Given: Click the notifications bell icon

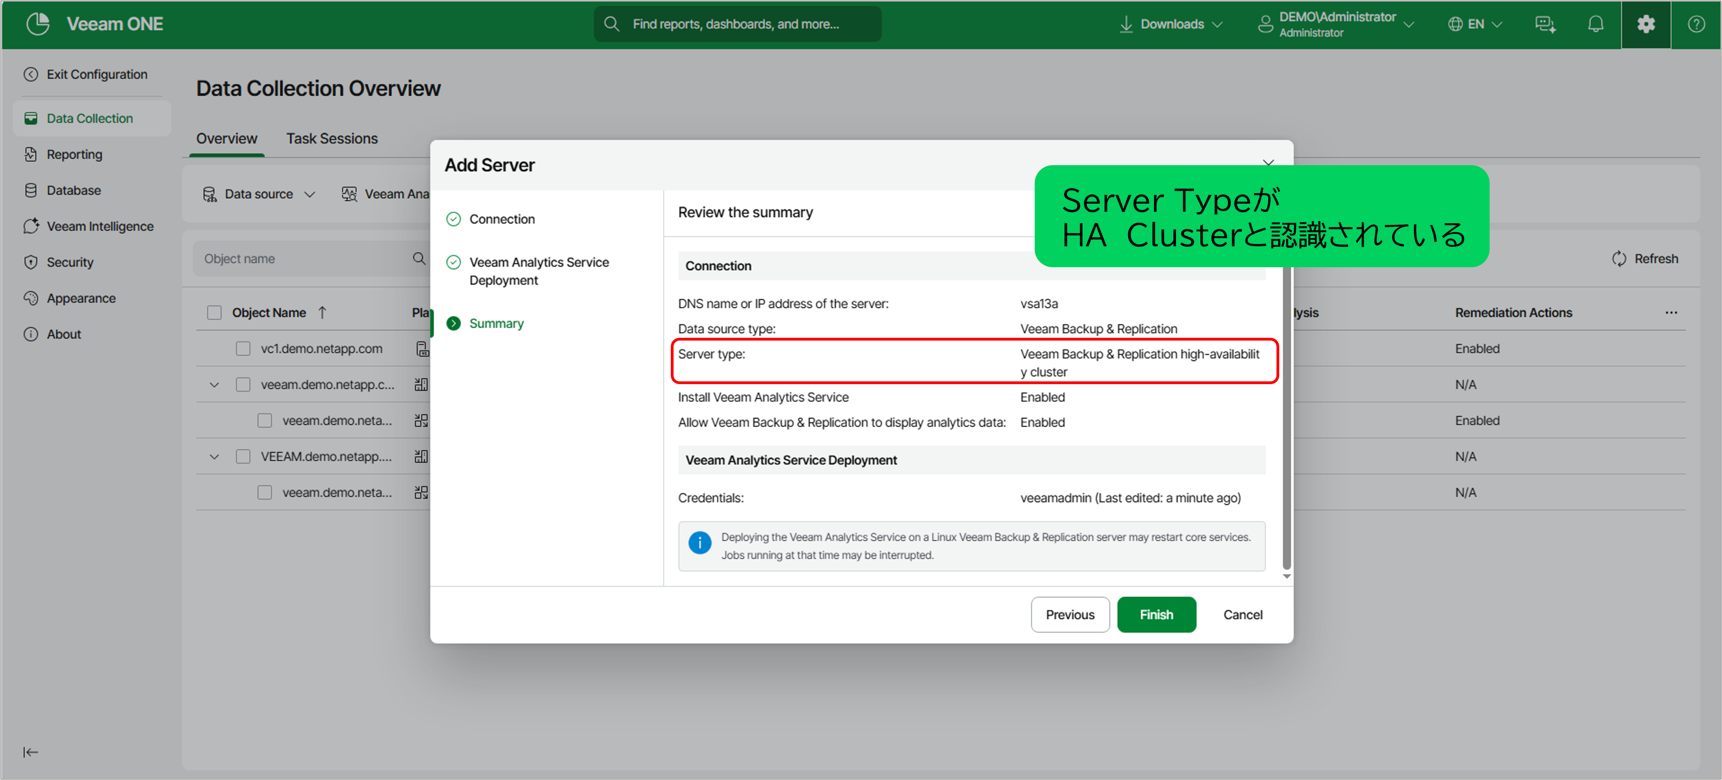Looking at the screenshot, I should (1595, 24).
